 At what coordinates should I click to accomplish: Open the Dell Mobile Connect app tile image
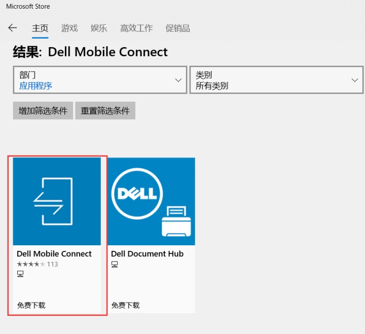57,201
